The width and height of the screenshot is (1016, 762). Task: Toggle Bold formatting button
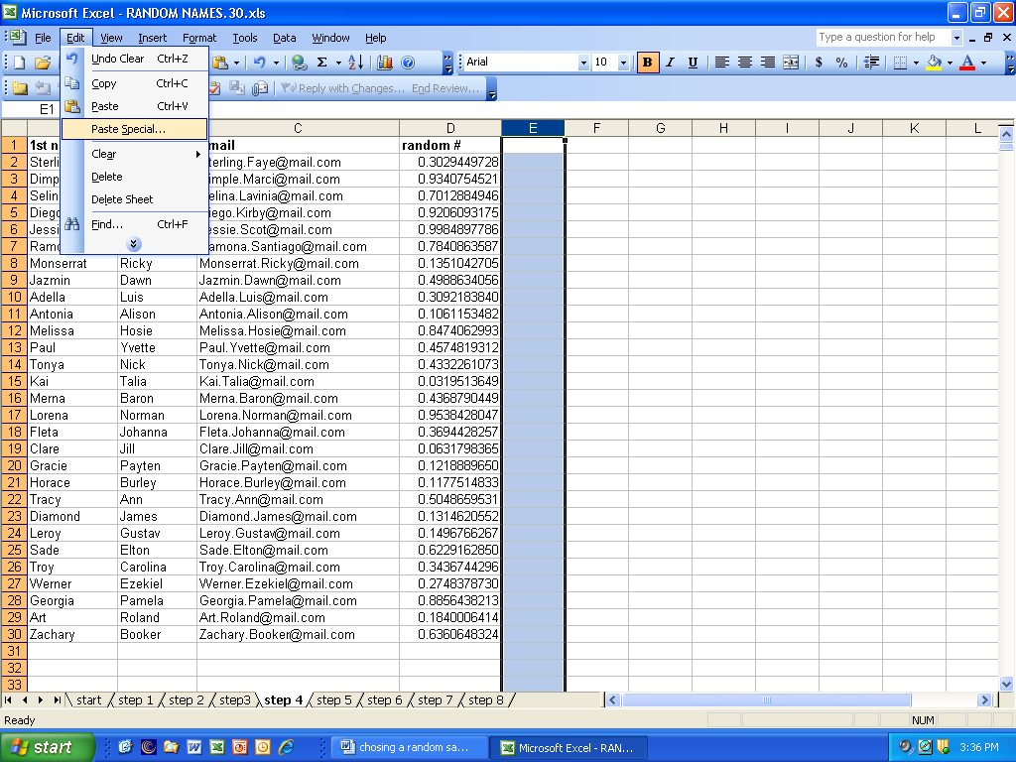tap(647, 63)
